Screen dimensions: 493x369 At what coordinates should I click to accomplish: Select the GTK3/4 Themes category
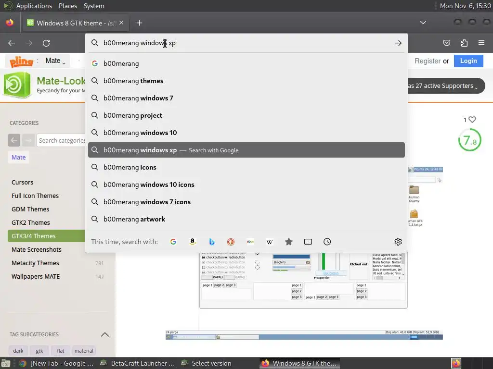pos(46,236)
